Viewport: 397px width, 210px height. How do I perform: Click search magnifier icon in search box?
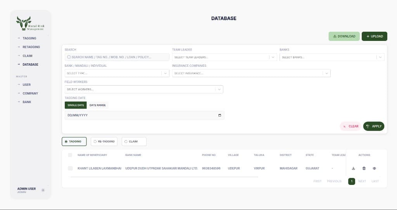point(69,57)
